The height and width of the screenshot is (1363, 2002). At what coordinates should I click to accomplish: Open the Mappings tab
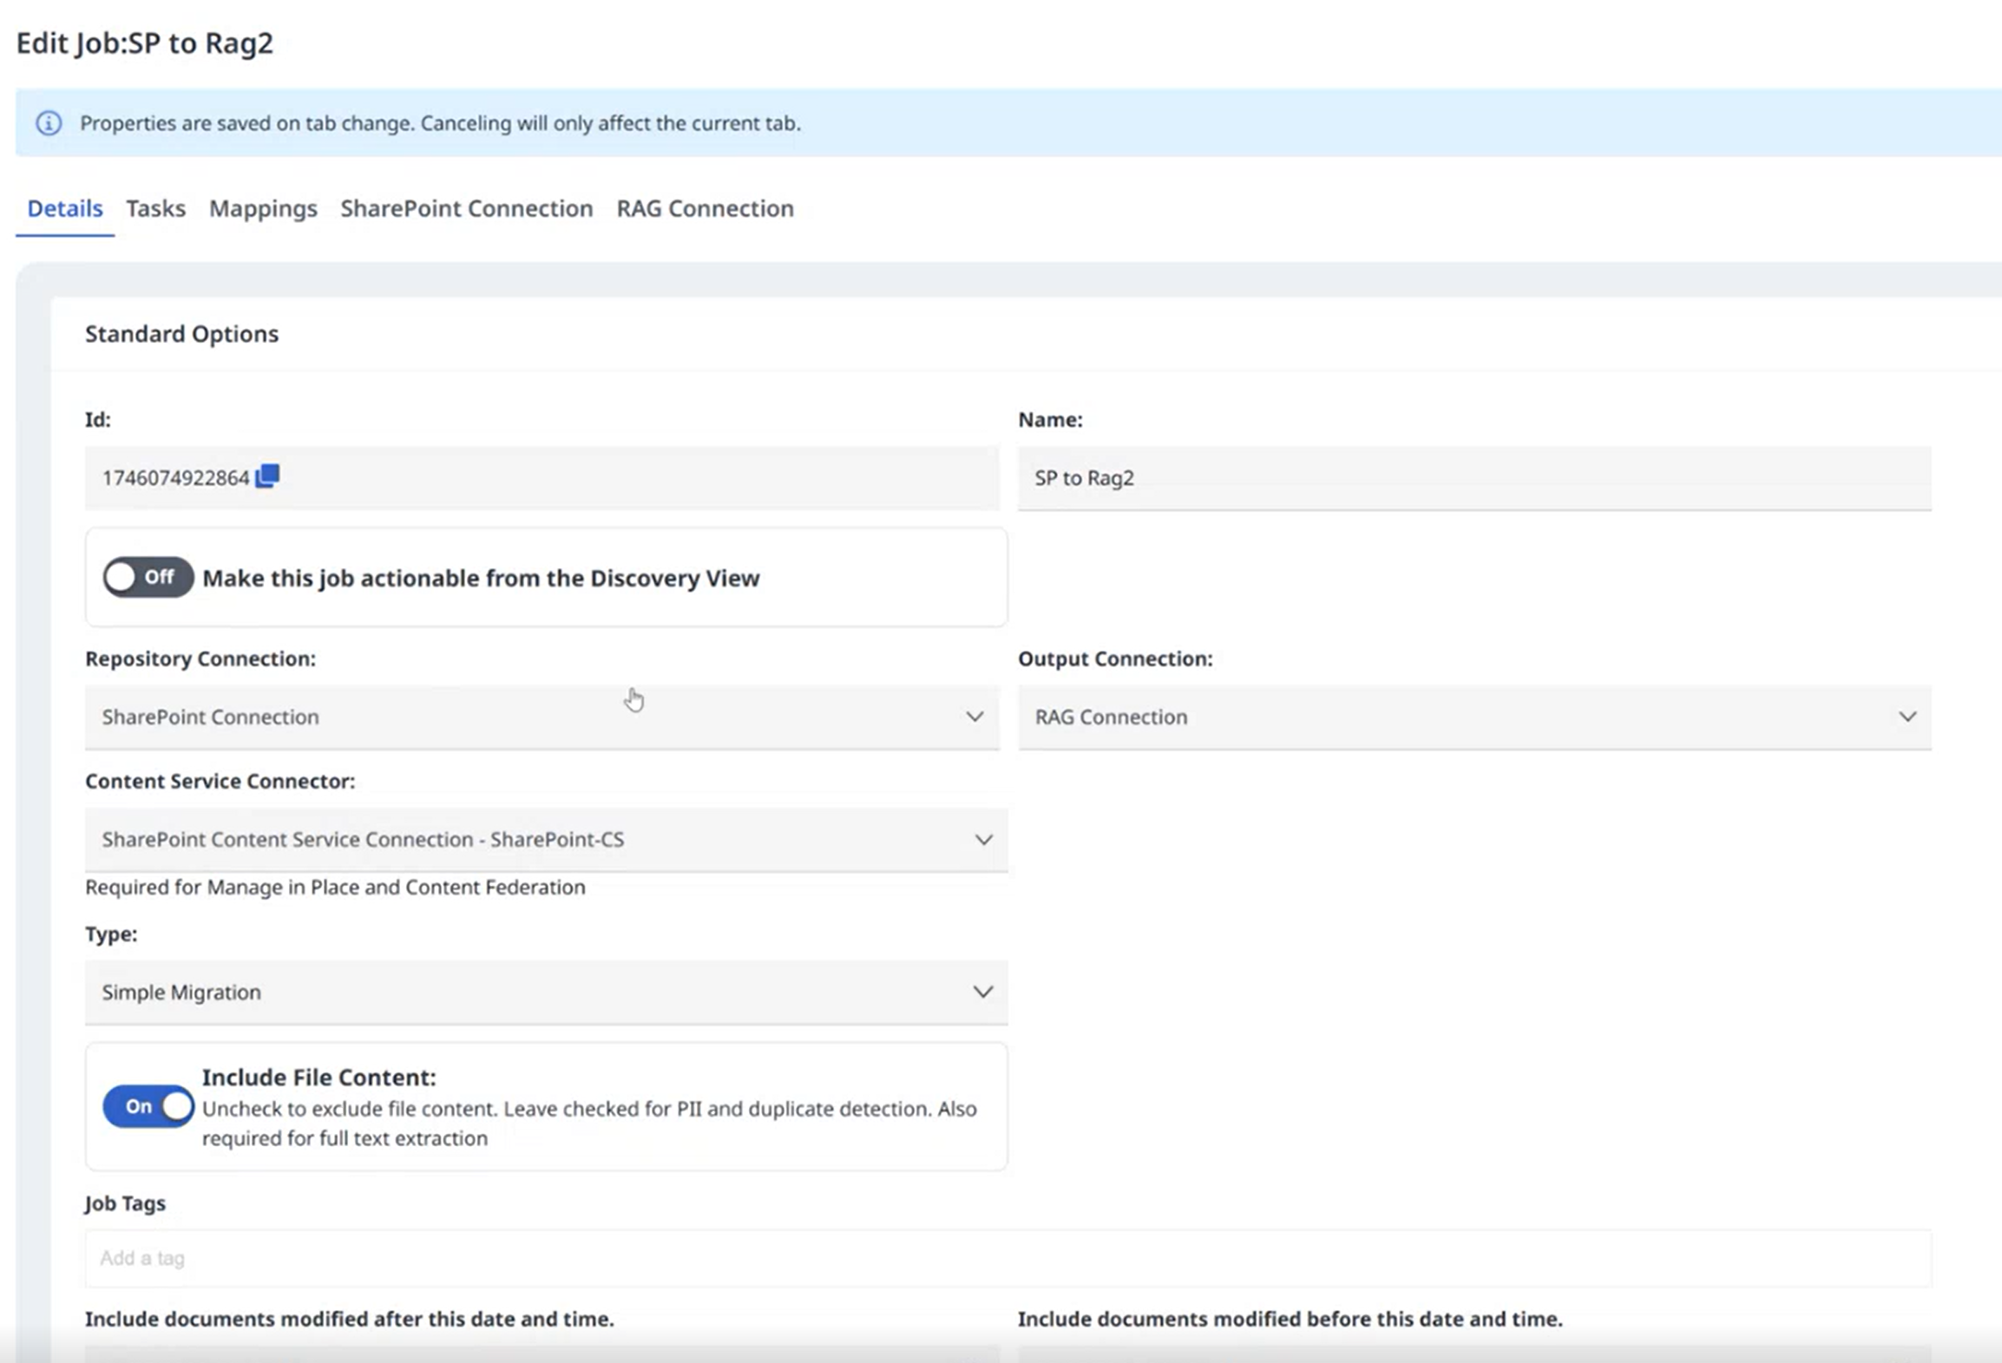pyautogui.click(x=263, y=208)
